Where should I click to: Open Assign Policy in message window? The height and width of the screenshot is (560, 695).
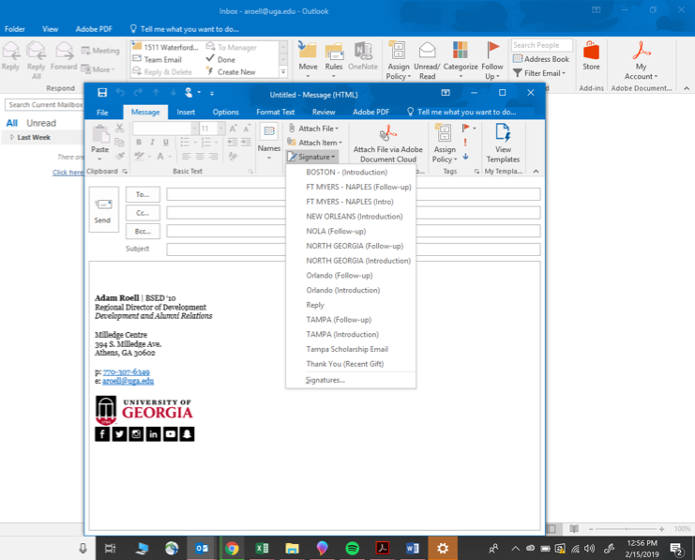pos(445,144)
